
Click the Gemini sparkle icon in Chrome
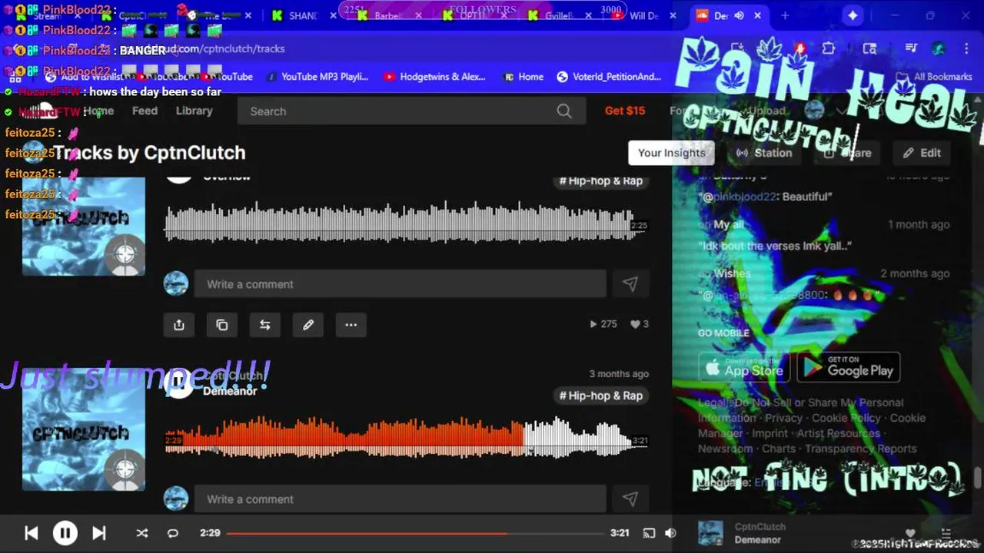point(853,15)
